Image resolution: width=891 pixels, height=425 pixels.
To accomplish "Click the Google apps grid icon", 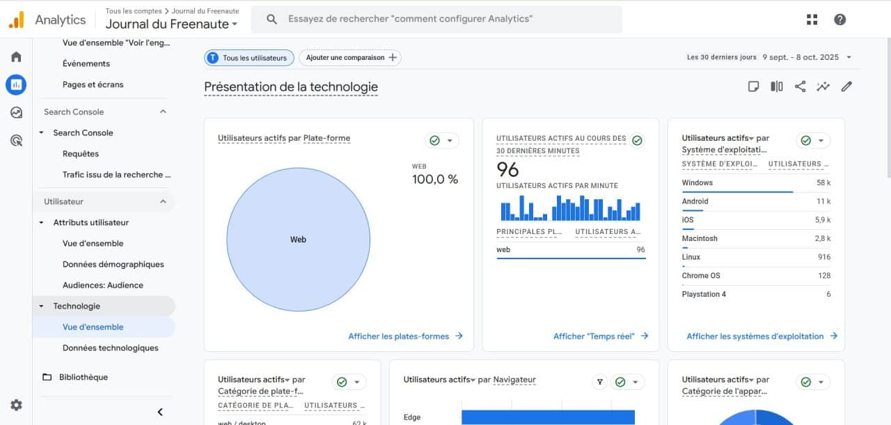I will click(812, 20).
